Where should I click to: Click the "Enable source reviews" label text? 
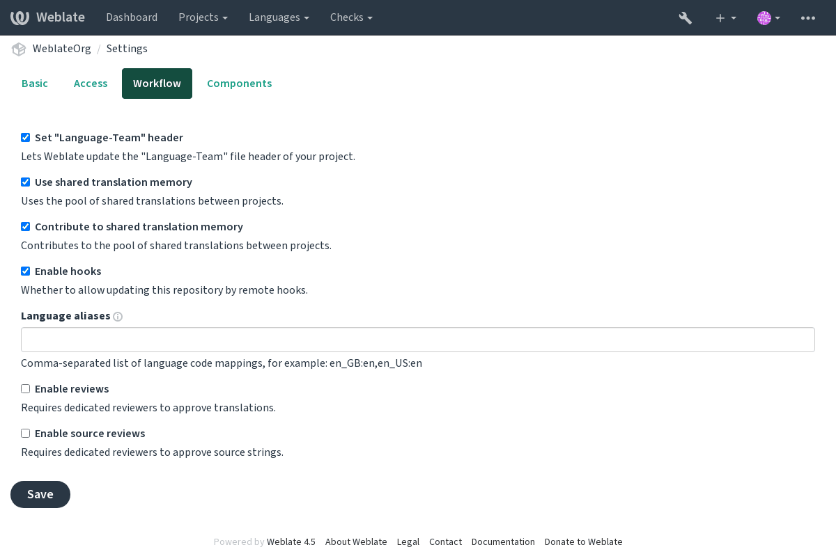90,434
